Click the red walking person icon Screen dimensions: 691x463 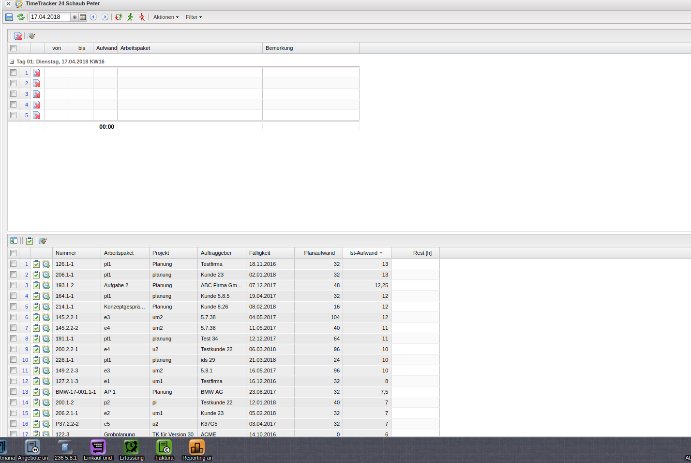(142, 17)
